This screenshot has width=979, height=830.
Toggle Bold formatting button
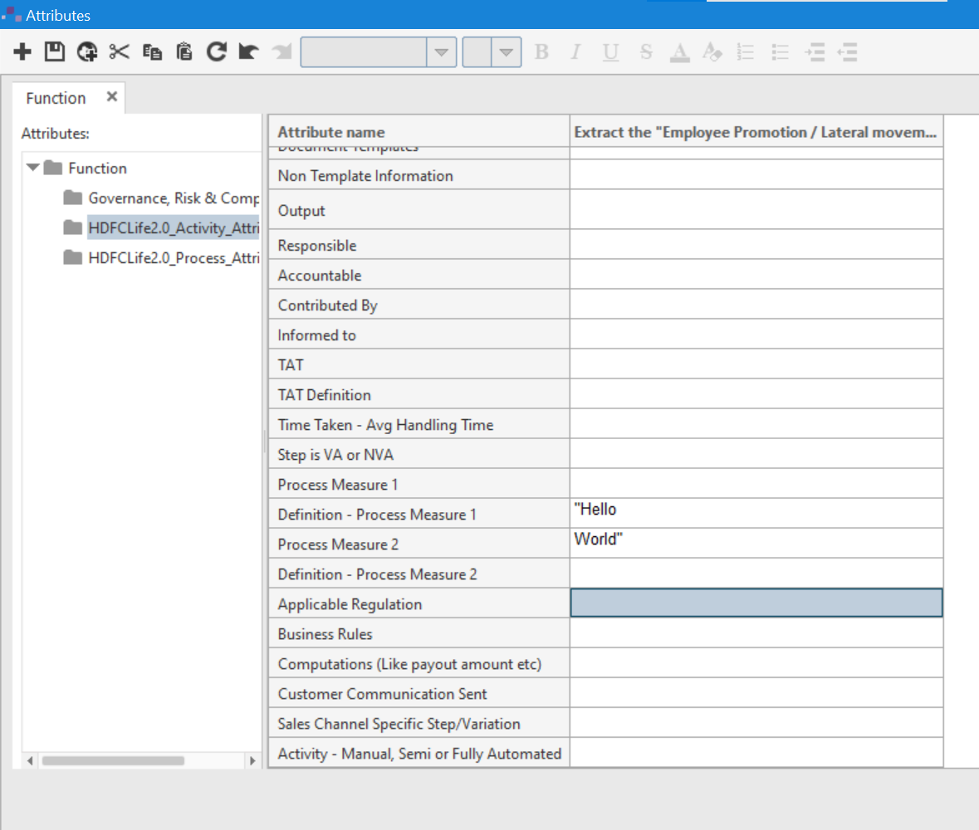[542, 52]
